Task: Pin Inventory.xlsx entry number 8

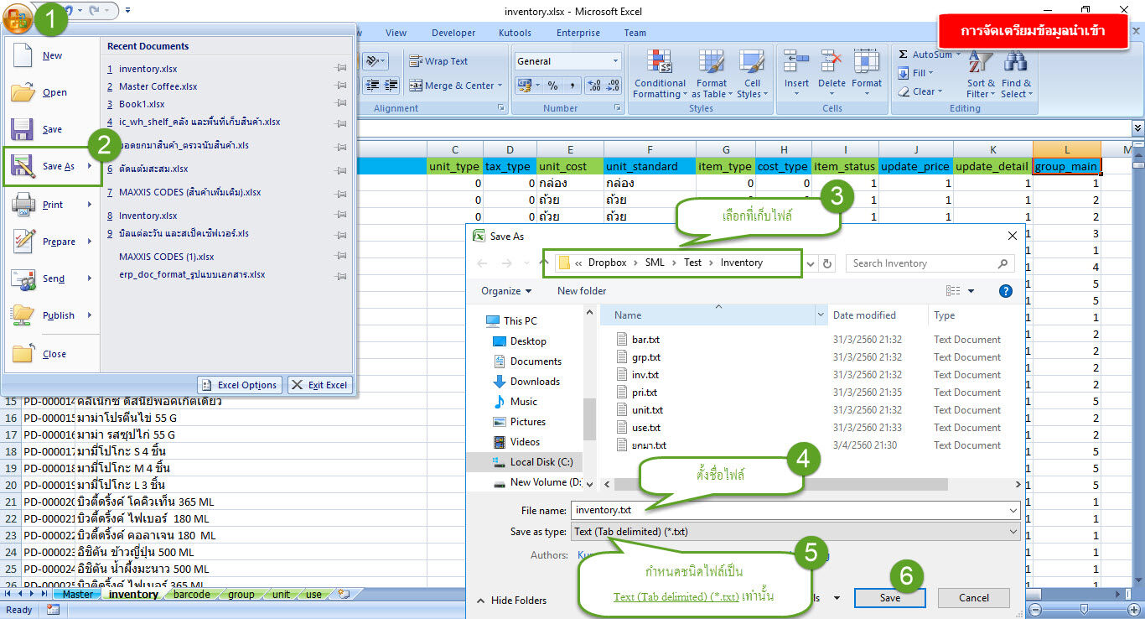Action: pyautogui.click(x=340, y=216)
